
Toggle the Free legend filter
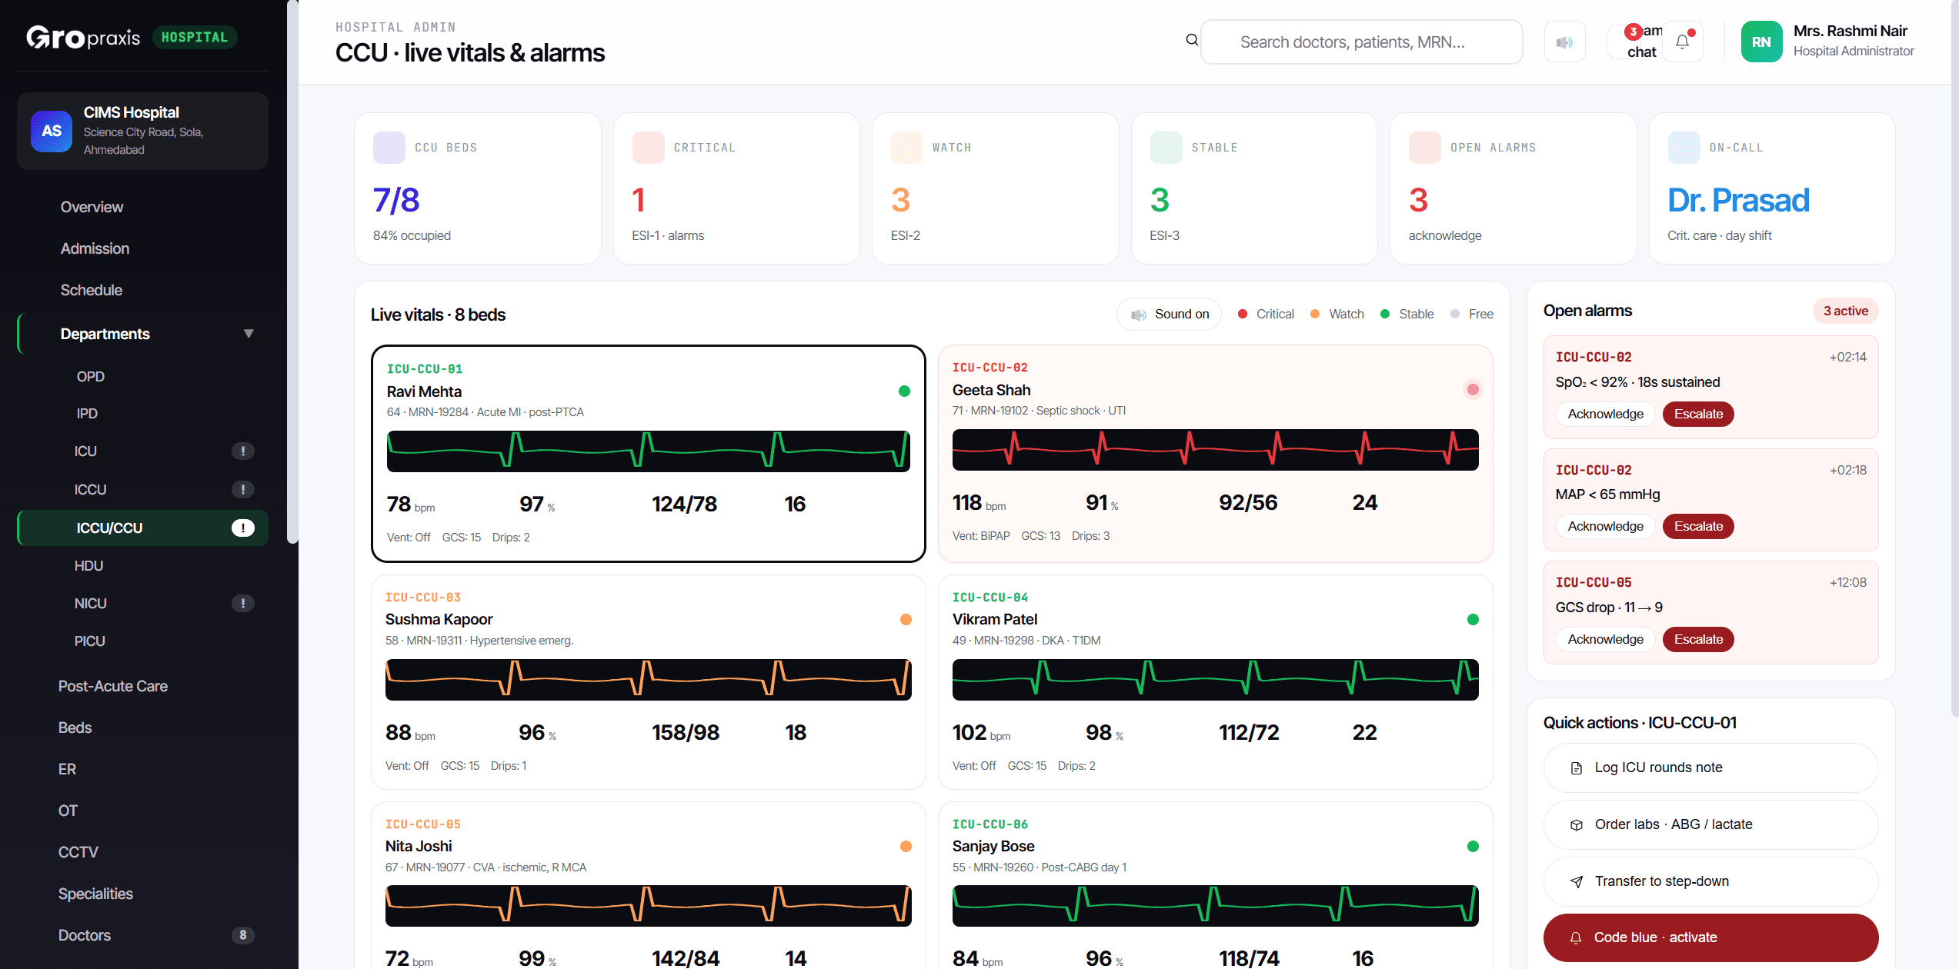tap(1472, 314)
